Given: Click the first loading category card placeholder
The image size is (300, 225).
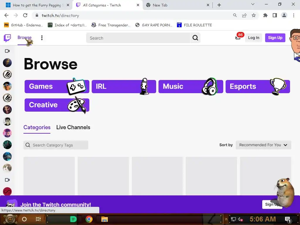Looking at the screenshot, I should click(49, 176).
